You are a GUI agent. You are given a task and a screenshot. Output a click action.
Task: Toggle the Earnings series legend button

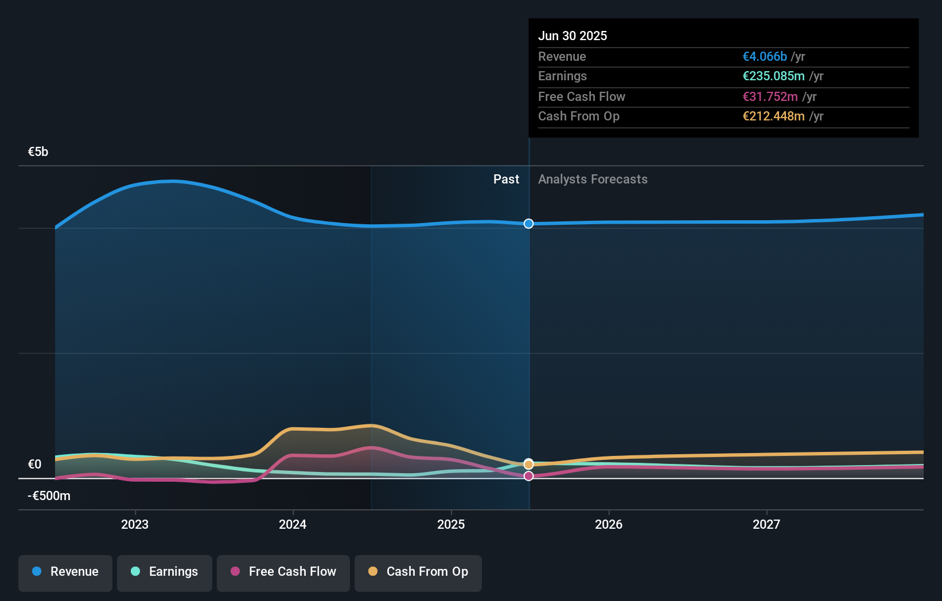(165, 573)
